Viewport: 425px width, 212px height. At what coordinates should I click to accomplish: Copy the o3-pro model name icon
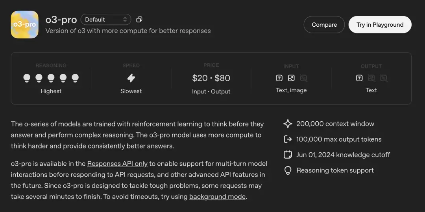[x=139, y=20]
